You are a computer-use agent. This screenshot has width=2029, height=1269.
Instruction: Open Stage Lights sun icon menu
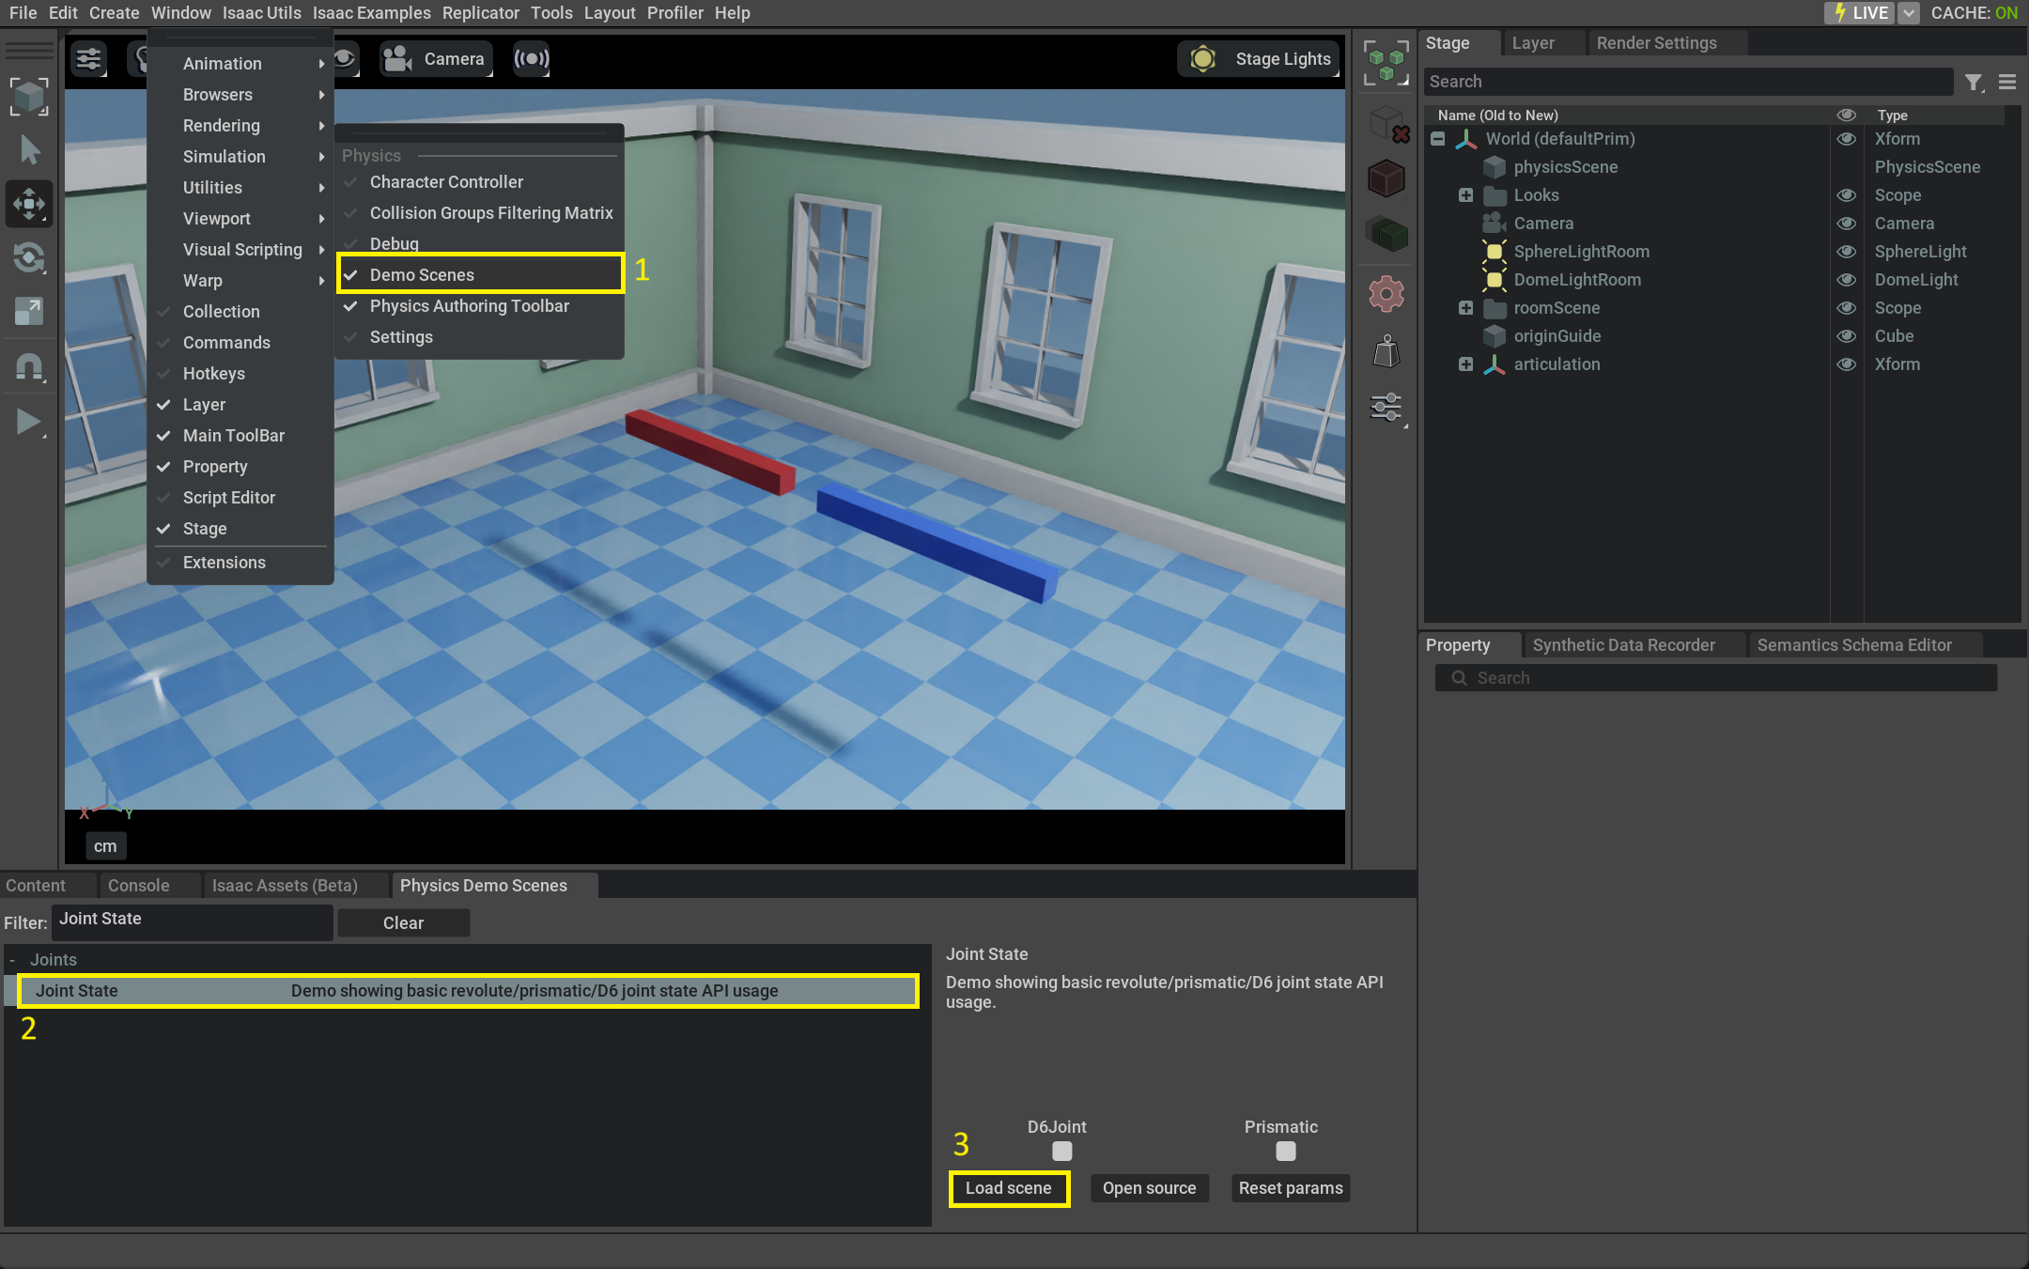click(1202, 59)
